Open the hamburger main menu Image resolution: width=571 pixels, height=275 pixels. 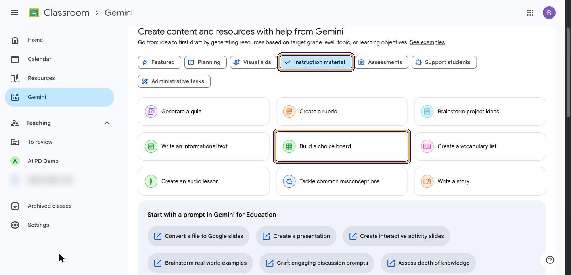click(x=14, y=13)
